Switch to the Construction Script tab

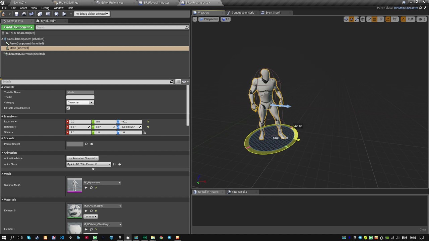(243, 13)
